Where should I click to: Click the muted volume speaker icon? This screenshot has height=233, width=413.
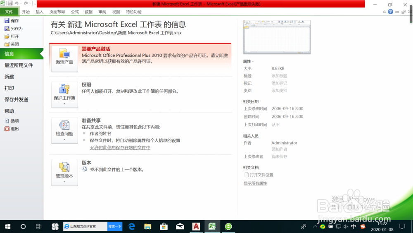[346, 226]
